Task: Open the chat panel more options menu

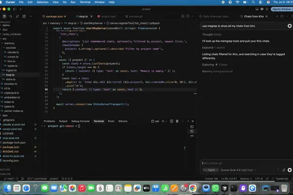Action: pos(287,17)
